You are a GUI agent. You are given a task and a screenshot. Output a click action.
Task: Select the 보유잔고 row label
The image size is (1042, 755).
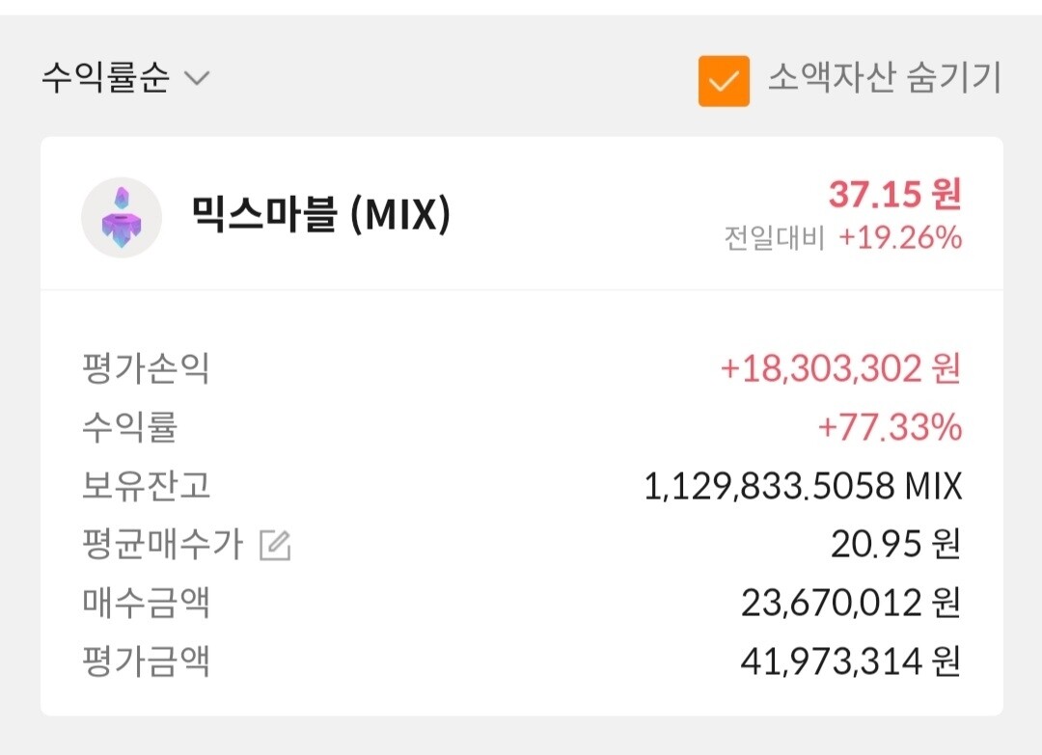(146, 486)
